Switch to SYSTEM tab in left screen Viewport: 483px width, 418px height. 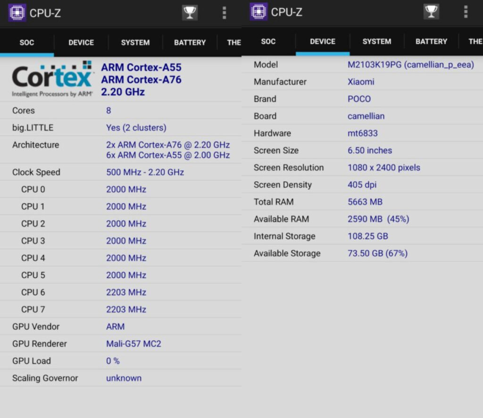click(135, 42)
